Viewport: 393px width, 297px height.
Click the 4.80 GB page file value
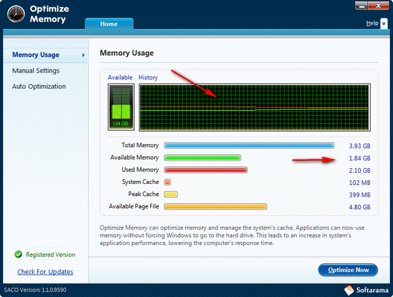coord(360,207)
